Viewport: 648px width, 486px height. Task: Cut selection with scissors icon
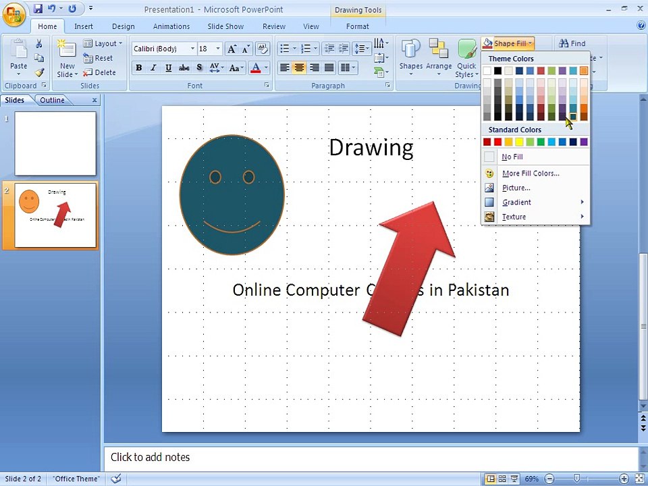point(39,43)
